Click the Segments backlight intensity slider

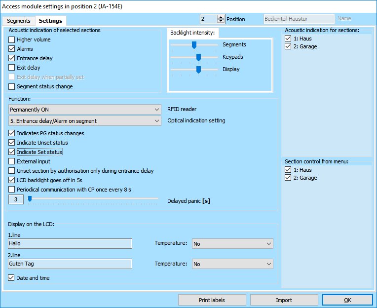pyautogui.click(x=194, y=45)
